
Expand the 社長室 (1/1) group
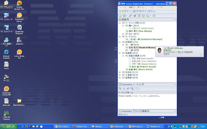click(x=120, y=72)
